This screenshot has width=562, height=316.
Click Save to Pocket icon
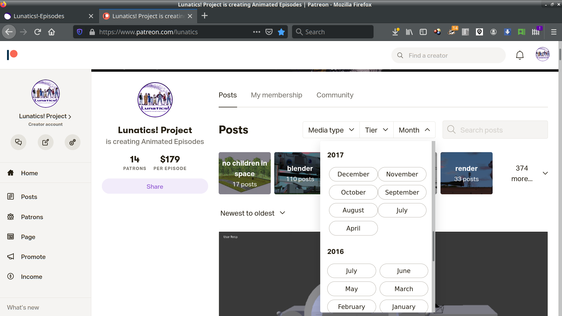(269, 32)
